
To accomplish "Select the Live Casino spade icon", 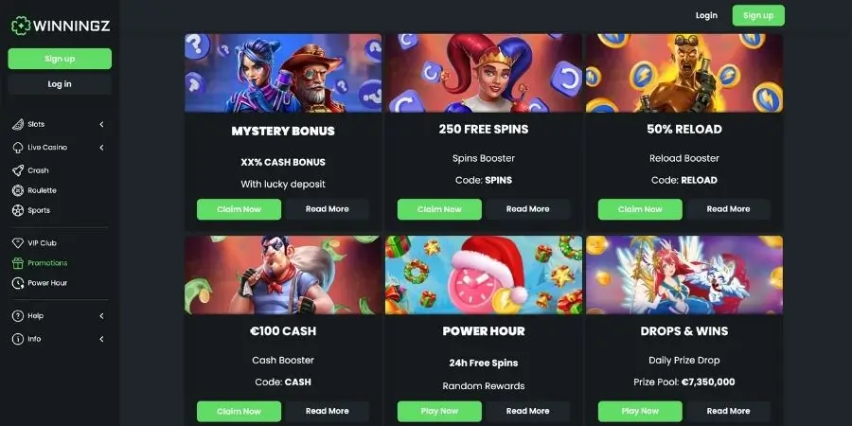I will [18, 148].
